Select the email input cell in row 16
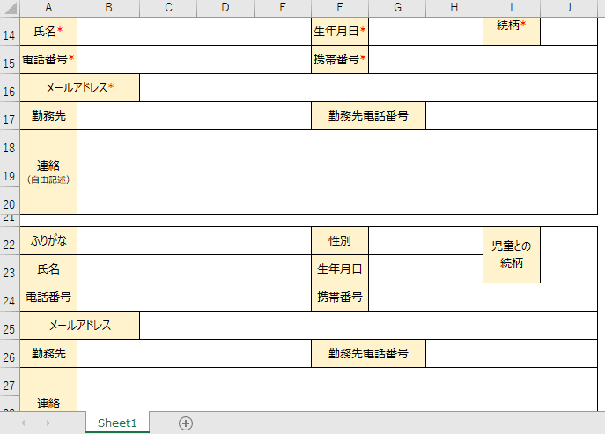This screenshot has height=434, width=605. pyautogui.click(x=368, y=87)
